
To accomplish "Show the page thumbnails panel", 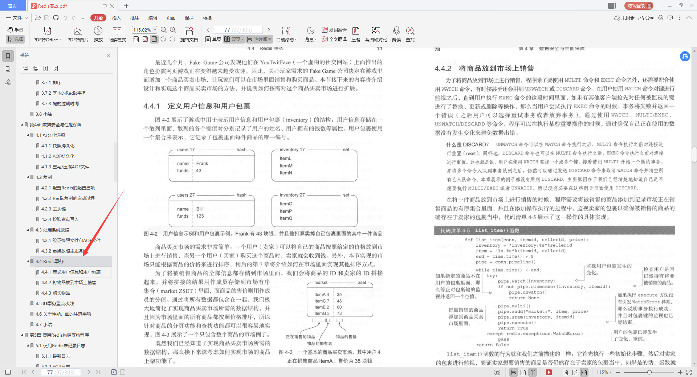I will click(8, 69).
